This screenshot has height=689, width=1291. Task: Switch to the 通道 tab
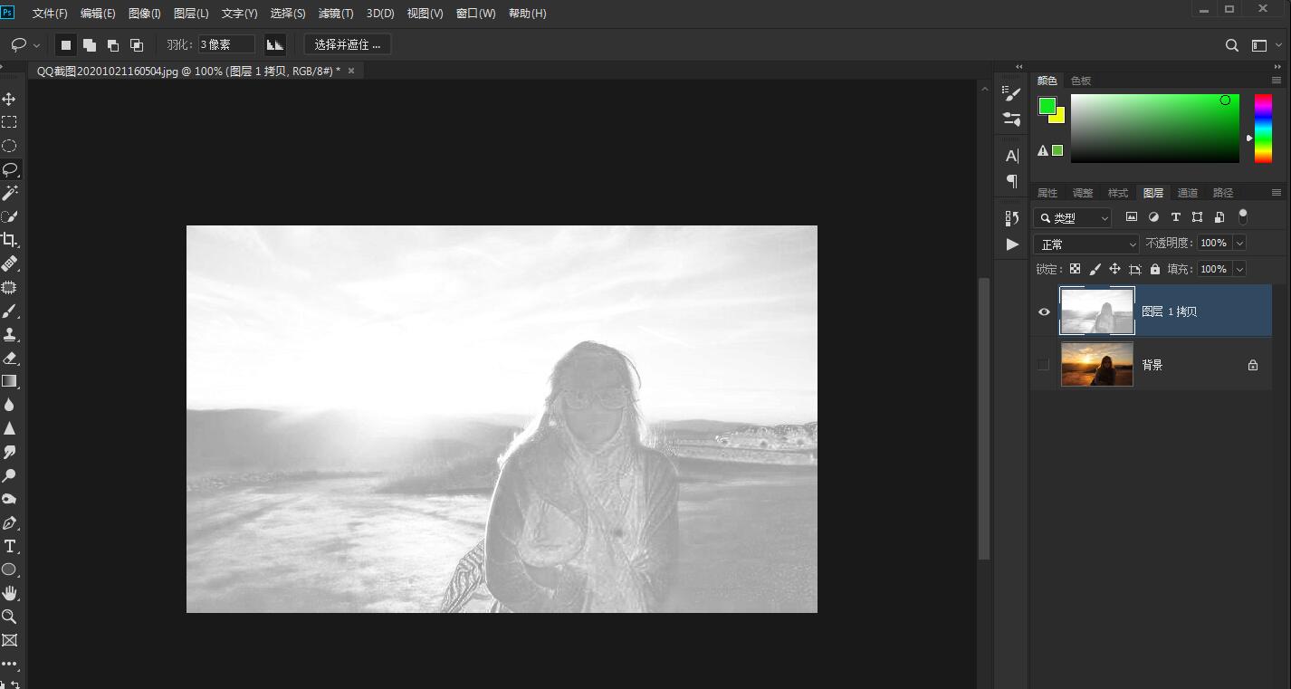[x=1188, y=193]
